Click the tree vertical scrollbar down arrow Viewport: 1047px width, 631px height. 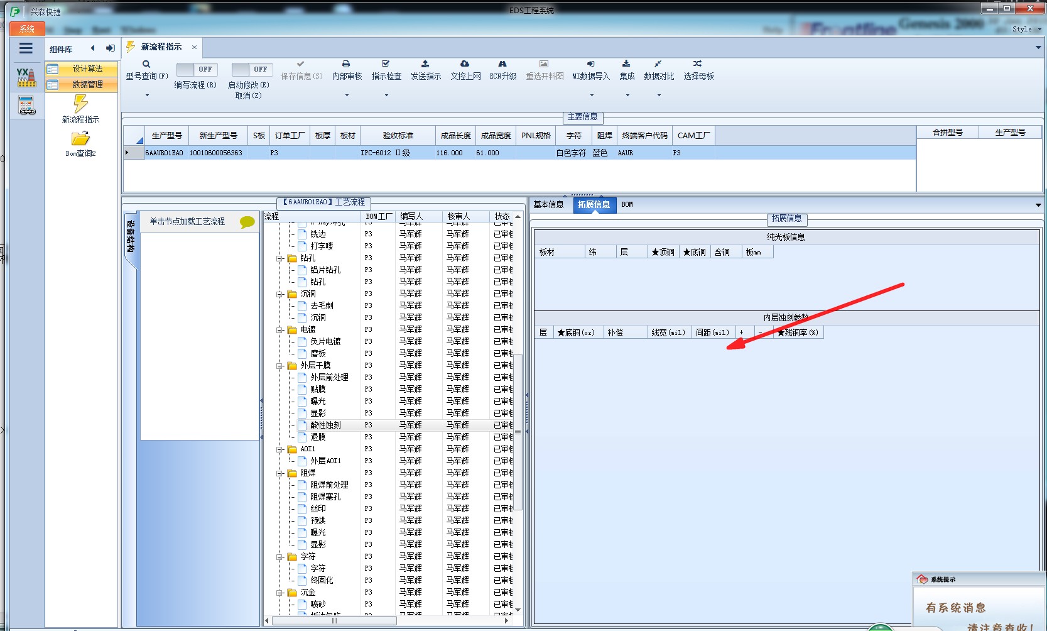click(x=518, y=610)
